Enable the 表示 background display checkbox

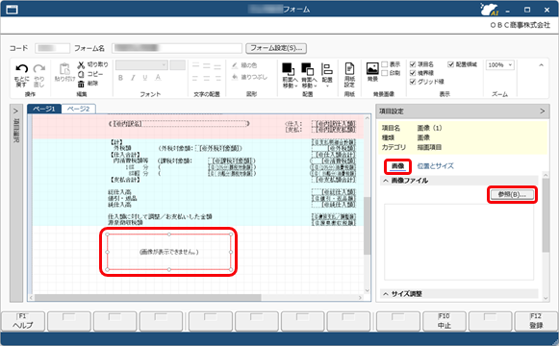(385, 64)
